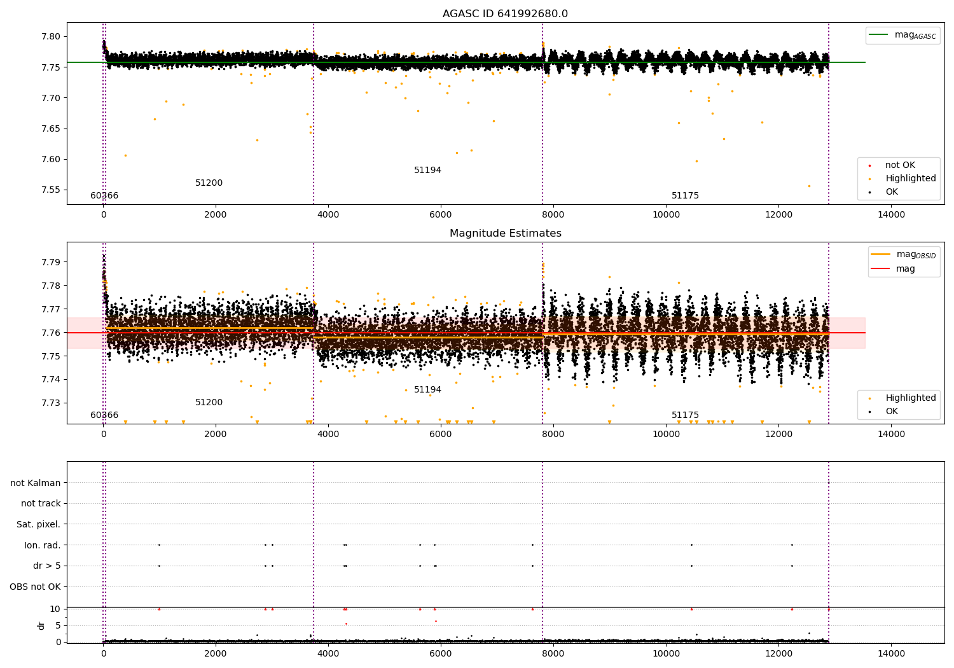This screenshot has width=954, height=668.
Task: Click the 'dr > 5' axis label
Action: tap(47, 566)
